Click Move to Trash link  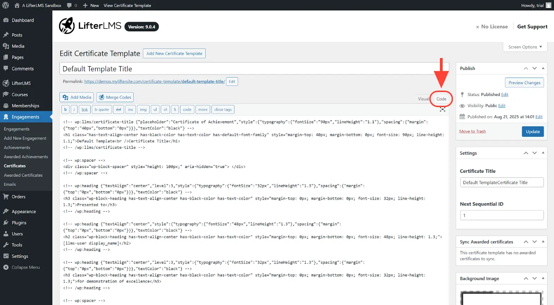(x=472, y=132)
